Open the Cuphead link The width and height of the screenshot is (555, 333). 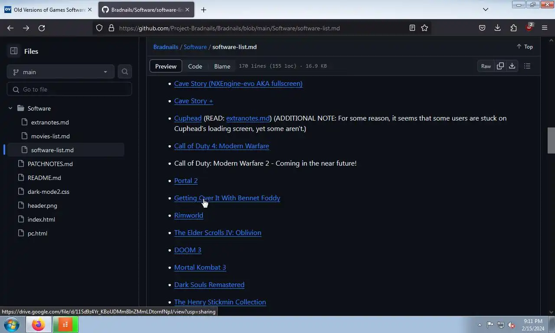pyautogui.click(x=188, y=118)
